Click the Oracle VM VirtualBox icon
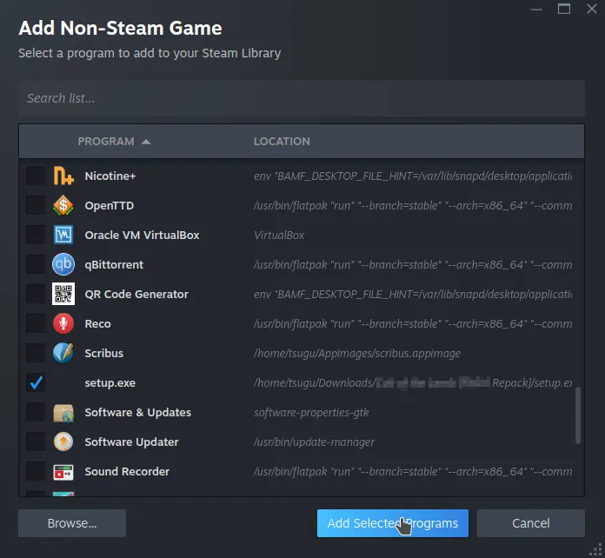This screenshot has height=558, width=605. point(63,235)
